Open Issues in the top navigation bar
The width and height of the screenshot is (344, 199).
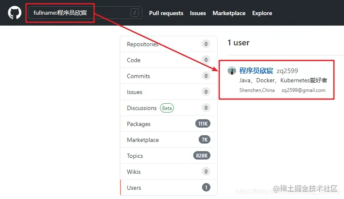pyautogui.click(x=198, y=13)
